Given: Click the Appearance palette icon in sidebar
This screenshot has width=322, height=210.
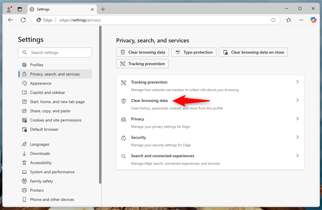Looking at the screenshot, I should point(24,83).
